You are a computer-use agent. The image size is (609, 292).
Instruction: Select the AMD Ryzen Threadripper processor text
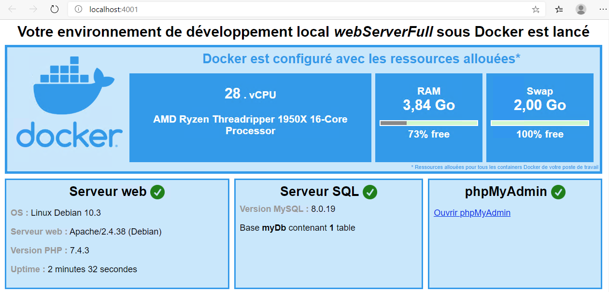[250, 125]
